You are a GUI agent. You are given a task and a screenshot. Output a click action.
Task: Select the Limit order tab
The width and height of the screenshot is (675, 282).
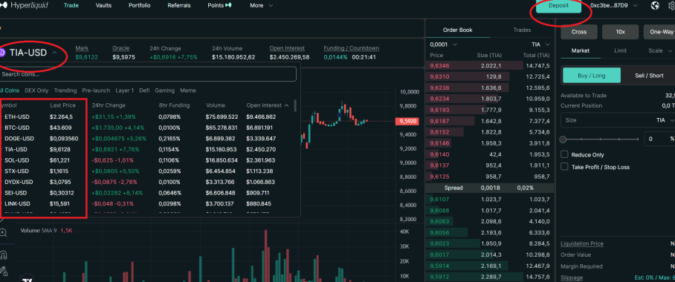click(x=620, y=50)
